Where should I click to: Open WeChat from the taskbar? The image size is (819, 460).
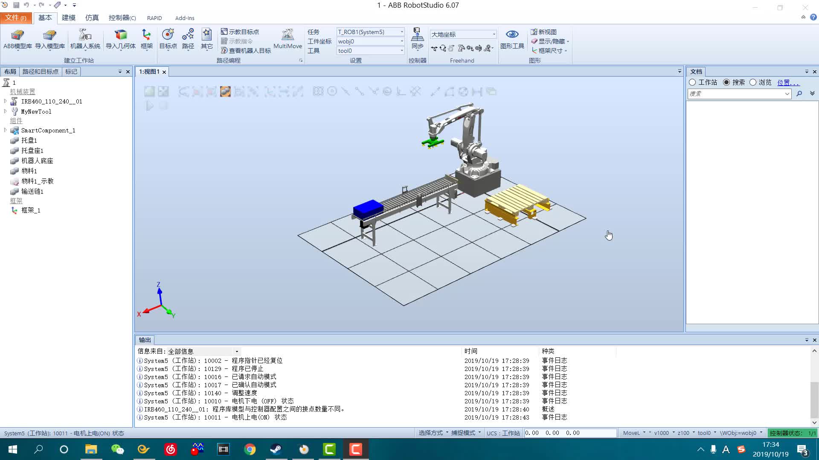[x=117, y=449]
